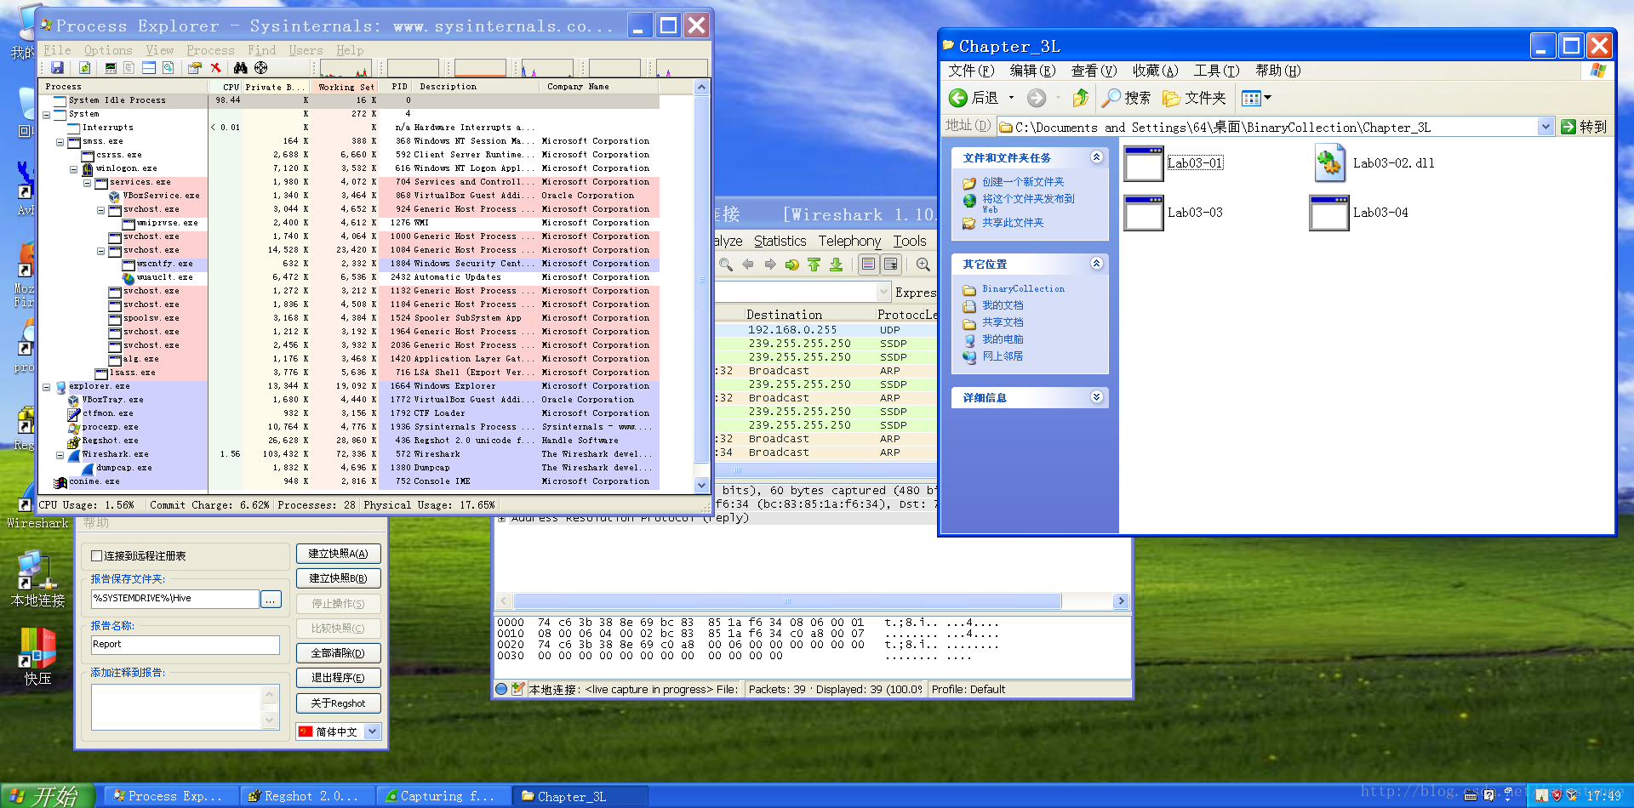
Task: Click the 建立快照A(A) button in Regshot
Action: pos(338,554)
